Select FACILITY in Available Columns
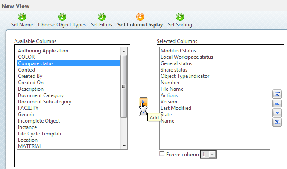The image size is (287, 169). [69, 108]
